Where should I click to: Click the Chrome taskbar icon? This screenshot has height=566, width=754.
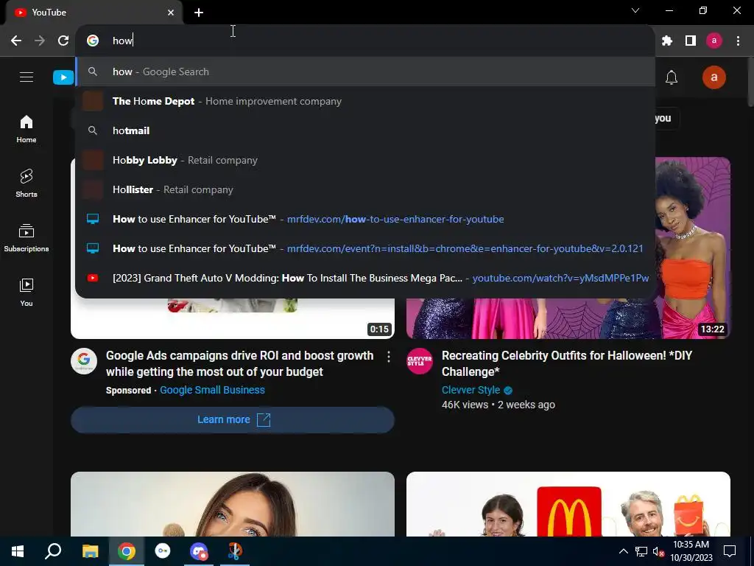pos(127,551)
